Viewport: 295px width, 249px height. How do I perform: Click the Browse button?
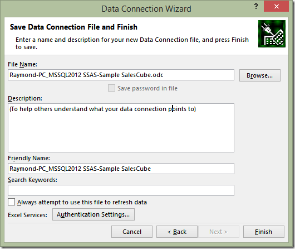(x=259, y=75)
